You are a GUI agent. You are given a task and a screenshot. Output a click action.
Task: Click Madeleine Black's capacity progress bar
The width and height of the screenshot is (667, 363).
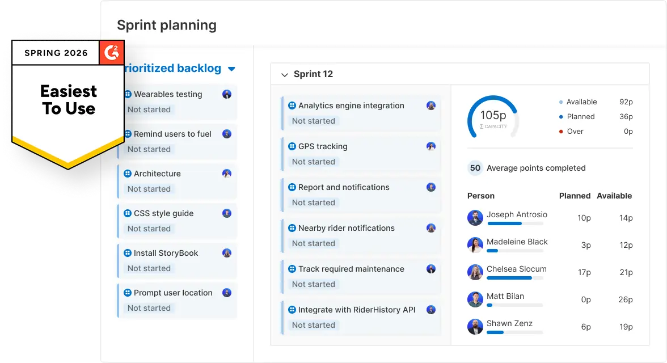tap(515, 251)
